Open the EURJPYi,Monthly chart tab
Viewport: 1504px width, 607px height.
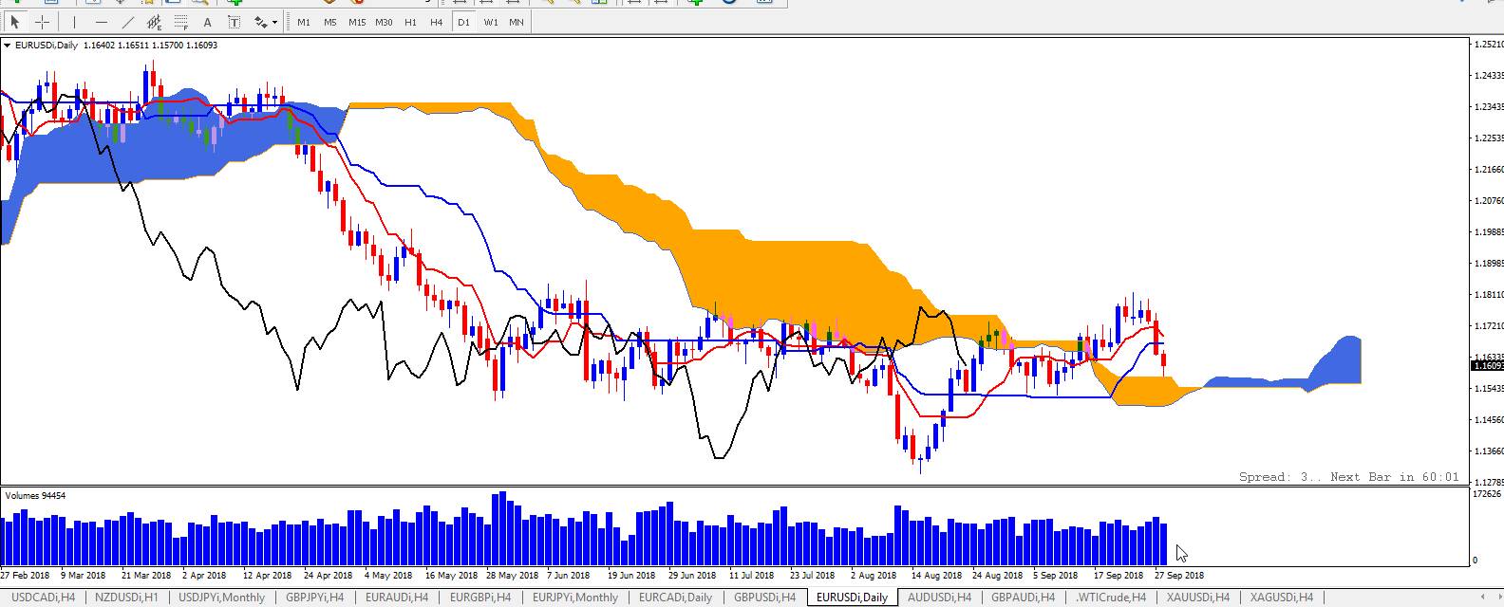[x=575, y=598]
